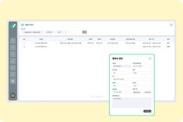Click the 상태 column header in table

click(168, 39)
